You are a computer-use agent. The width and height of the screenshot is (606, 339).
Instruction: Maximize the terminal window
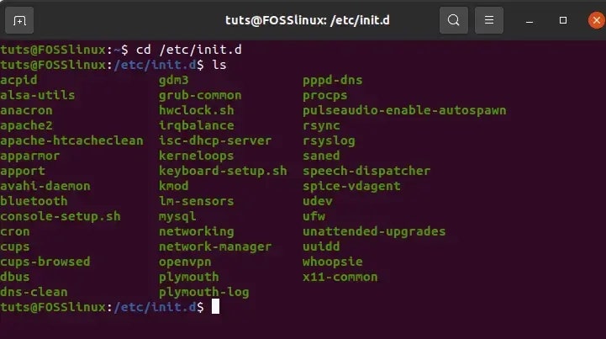563,20
